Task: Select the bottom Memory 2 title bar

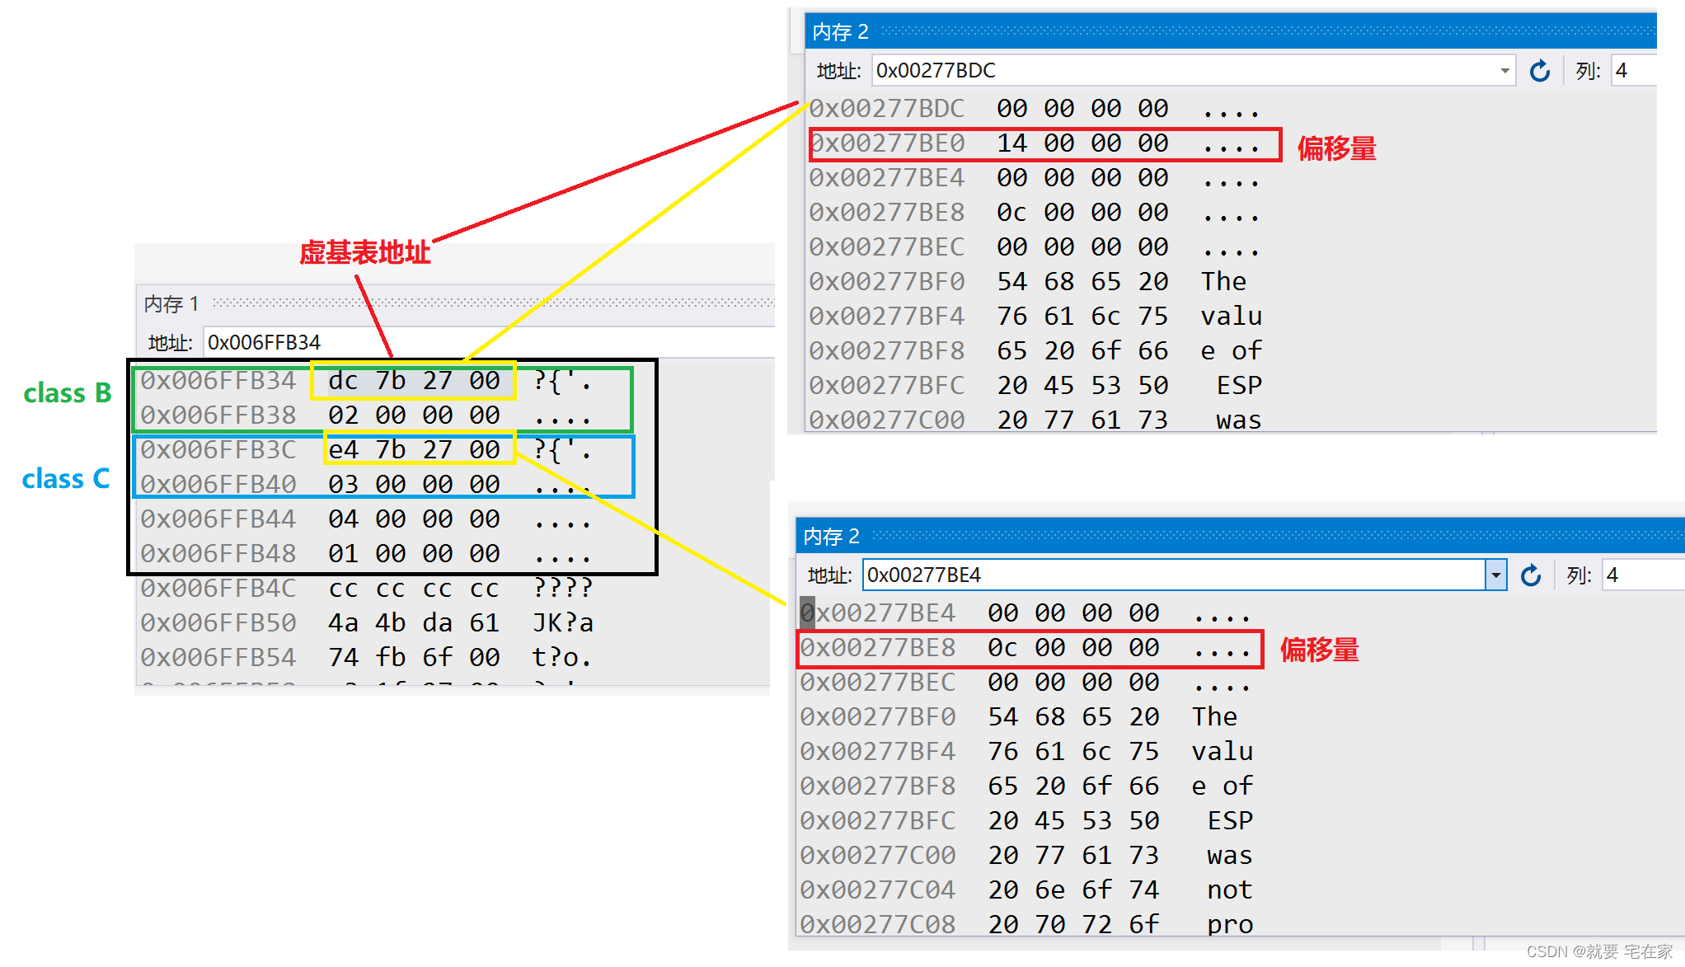Action: (1240, 537)
